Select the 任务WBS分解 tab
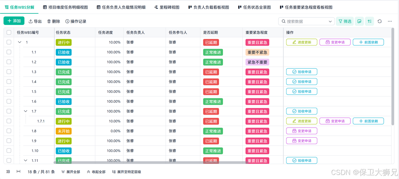Image resolution: width=399 pixels, height=179 pixels. 19,7
